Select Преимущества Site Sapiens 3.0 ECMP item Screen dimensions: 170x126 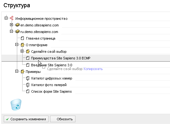61,58
